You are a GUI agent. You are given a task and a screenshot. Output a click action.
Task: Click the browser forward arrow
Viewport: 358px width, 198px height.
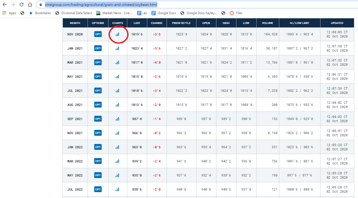13,5
